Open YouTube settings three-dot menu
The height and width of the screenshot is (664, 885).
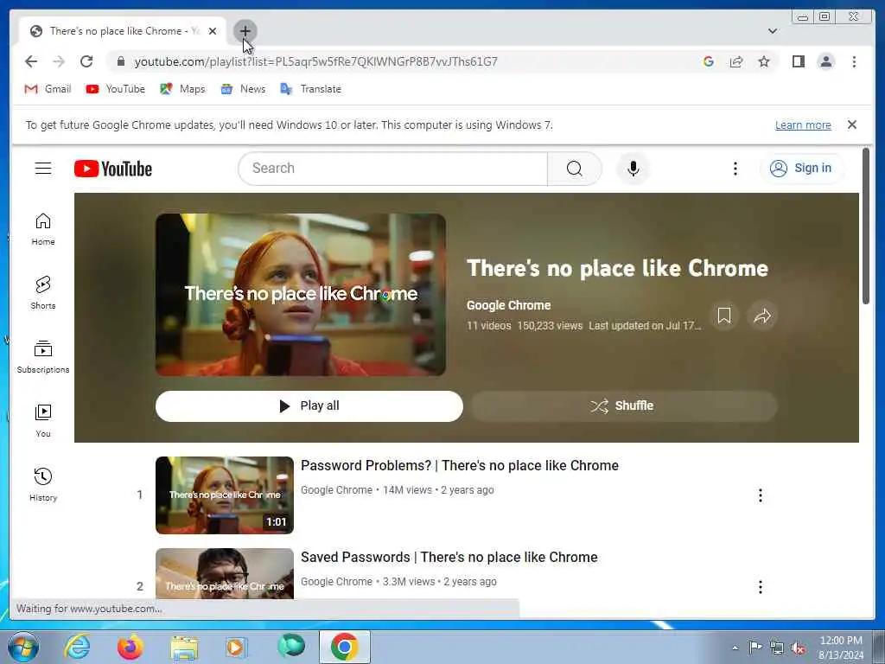tap(735, 169)
